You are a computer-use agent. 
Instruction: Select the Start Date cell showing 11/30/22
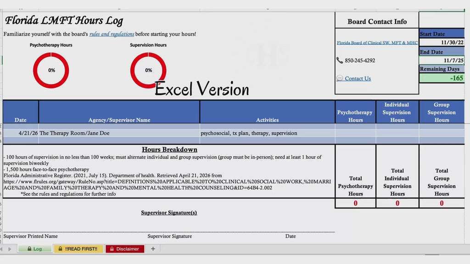pyautogui.click(x=442, y=42)
